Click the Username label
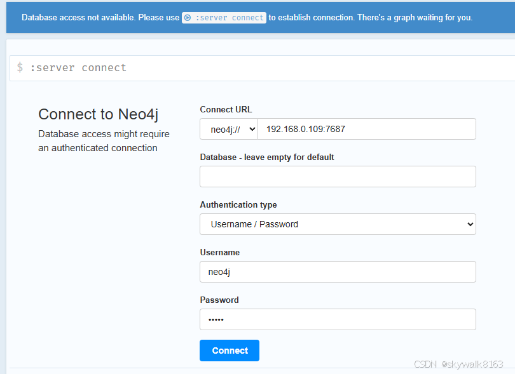Screen dimensions: 515x374 [220, 252]
